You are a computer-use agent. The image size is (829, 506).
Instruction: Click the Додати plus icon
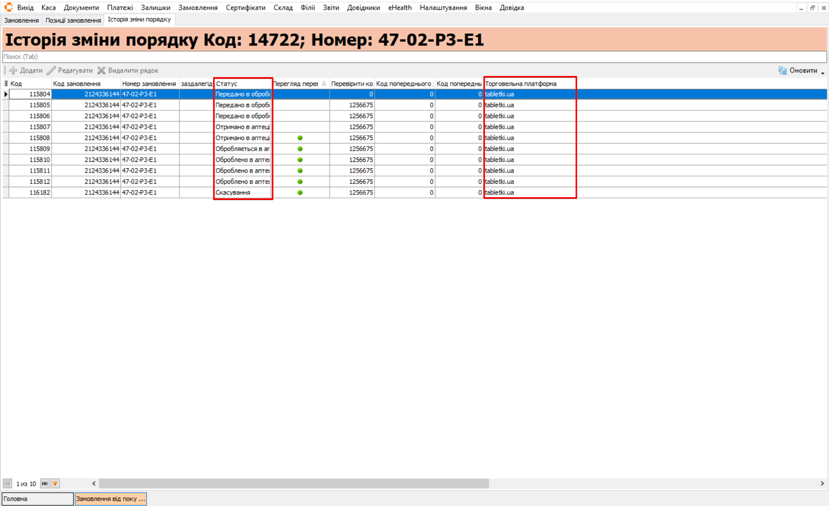(13, 71)
